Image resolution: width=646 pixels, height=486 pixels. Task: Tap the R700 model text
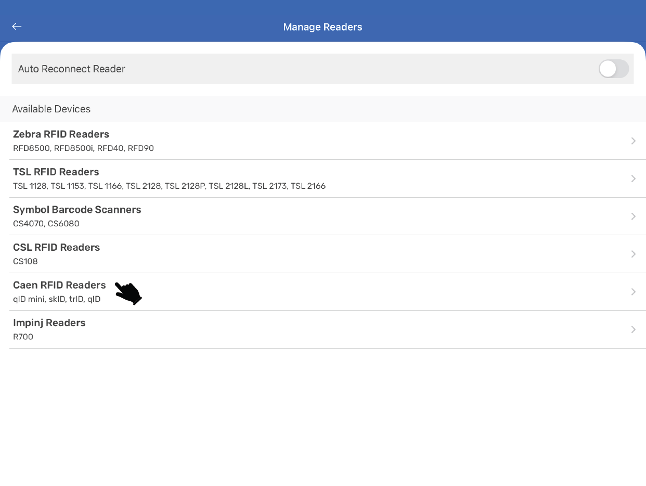23,337
